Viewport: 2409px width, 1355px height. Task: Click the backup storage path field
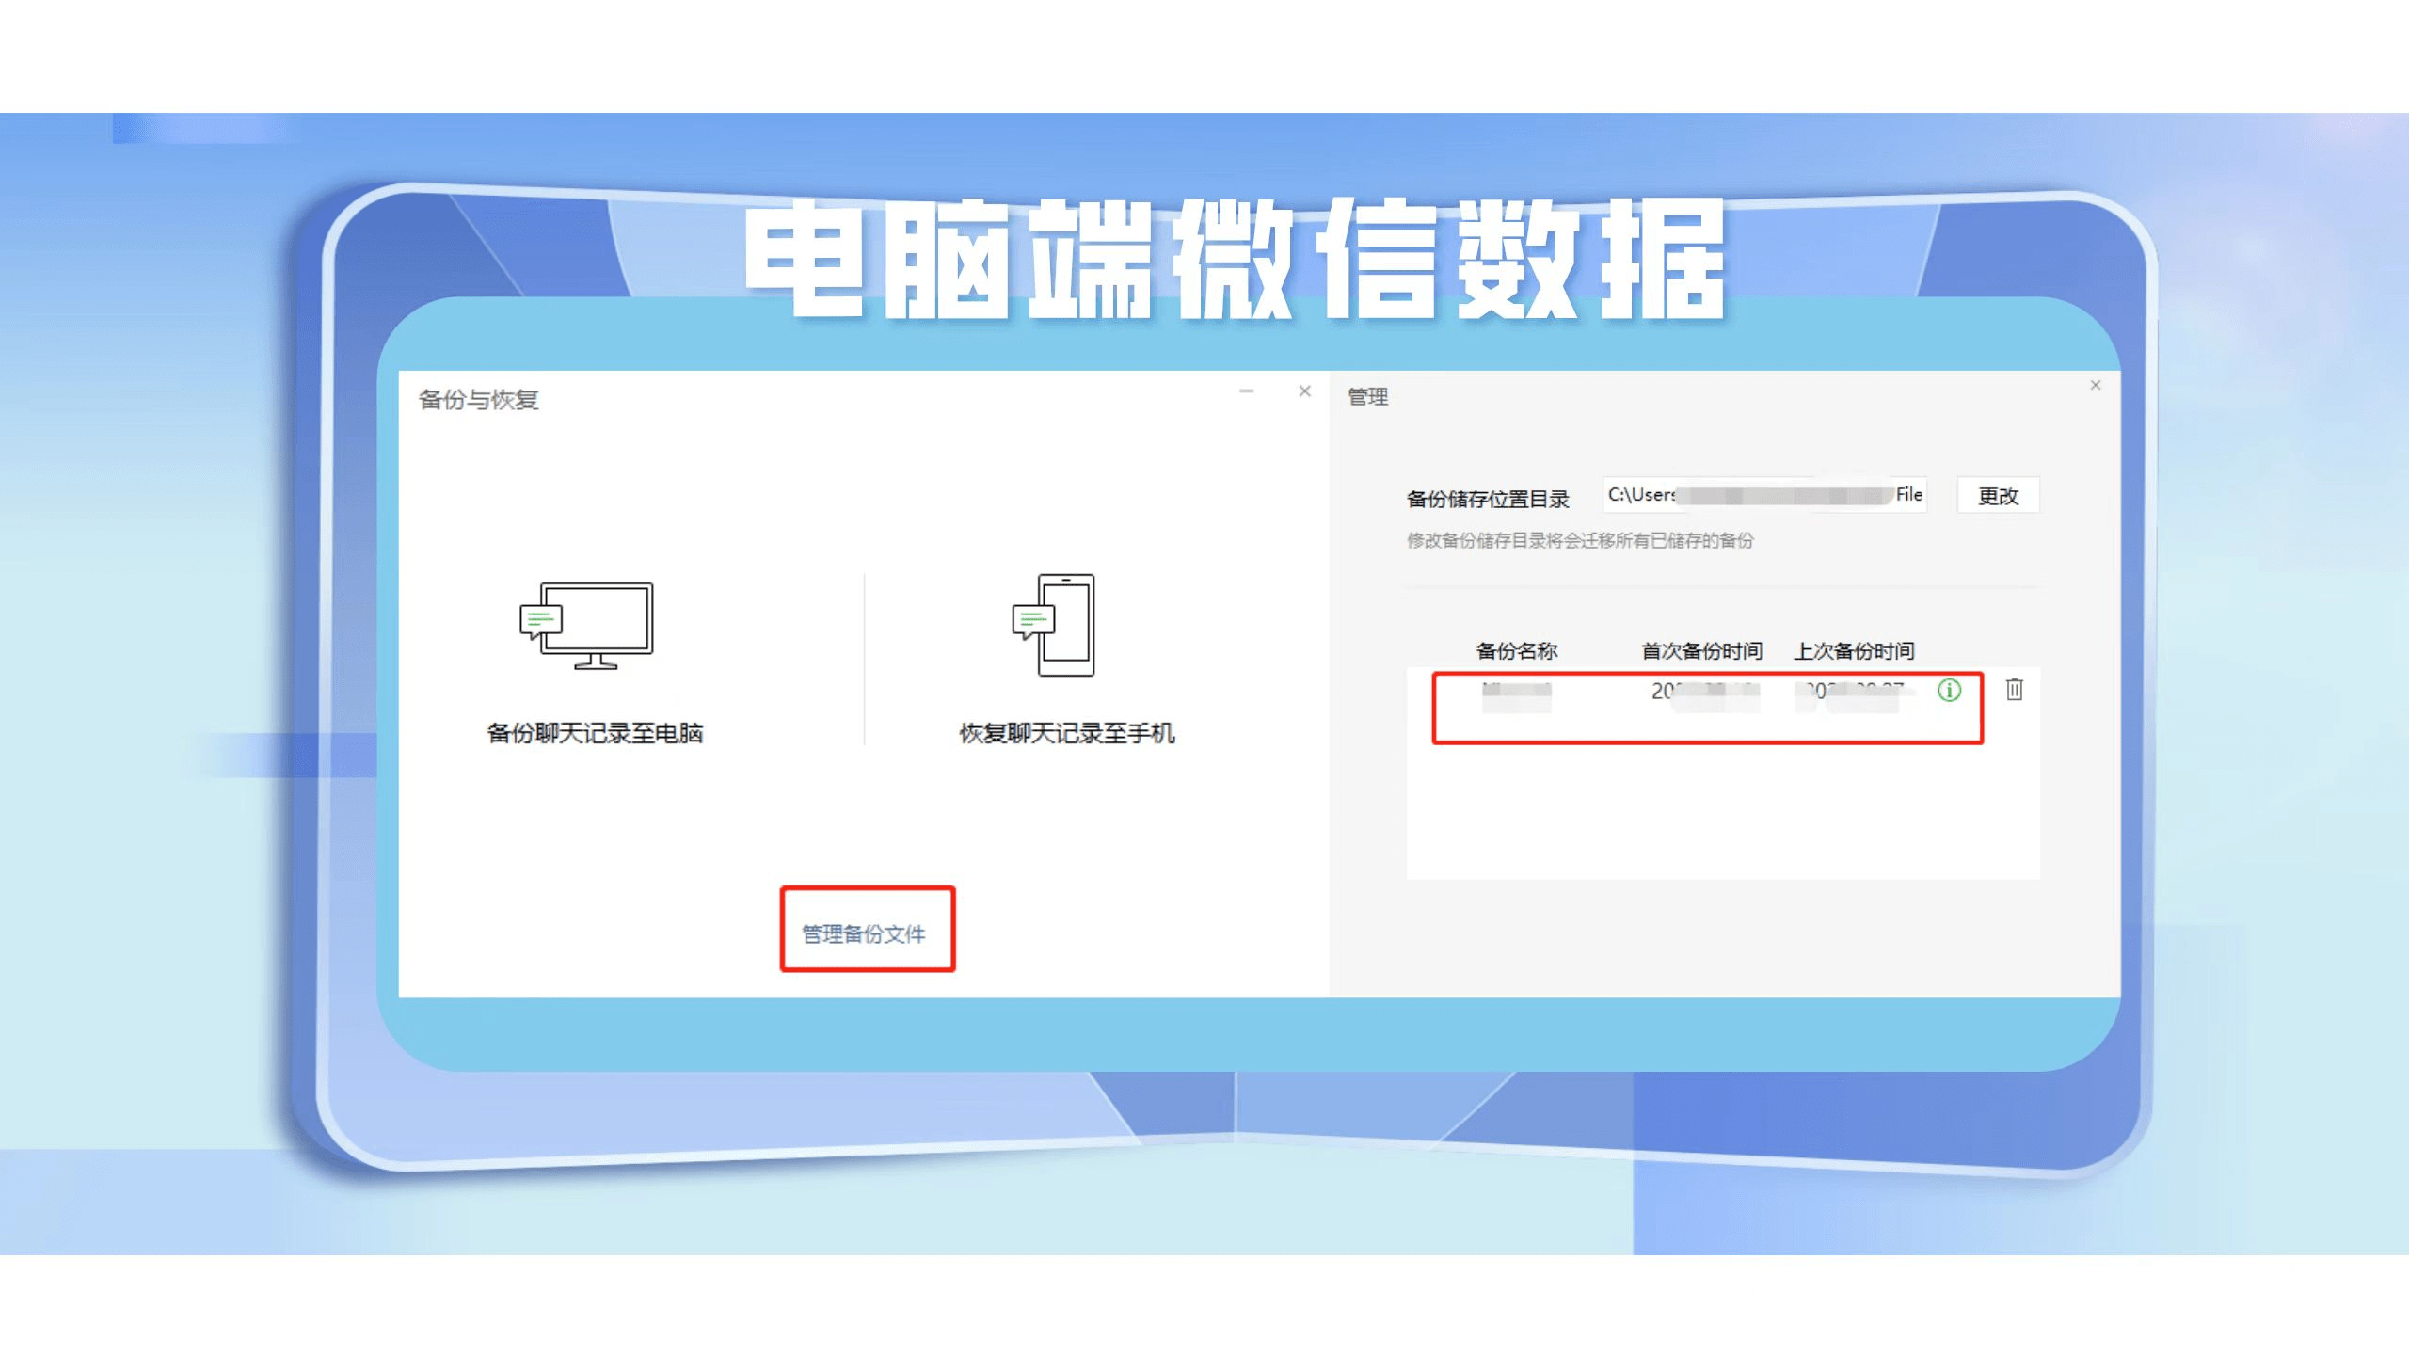(1764, 495)
